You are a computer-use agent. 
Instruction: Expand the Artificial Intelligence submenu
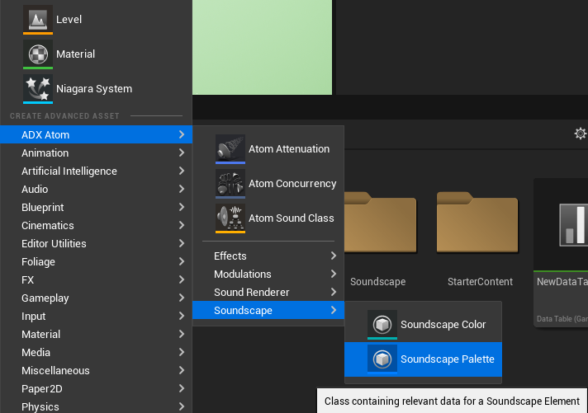click(96, 171)
